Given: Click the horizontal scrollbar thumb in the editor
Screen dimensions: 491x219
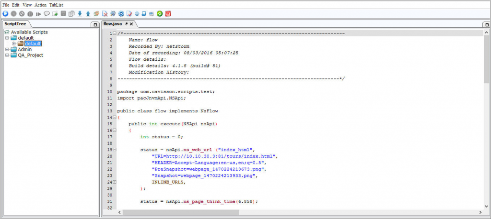Looking at the screenshot, I should tap(181, 212).
